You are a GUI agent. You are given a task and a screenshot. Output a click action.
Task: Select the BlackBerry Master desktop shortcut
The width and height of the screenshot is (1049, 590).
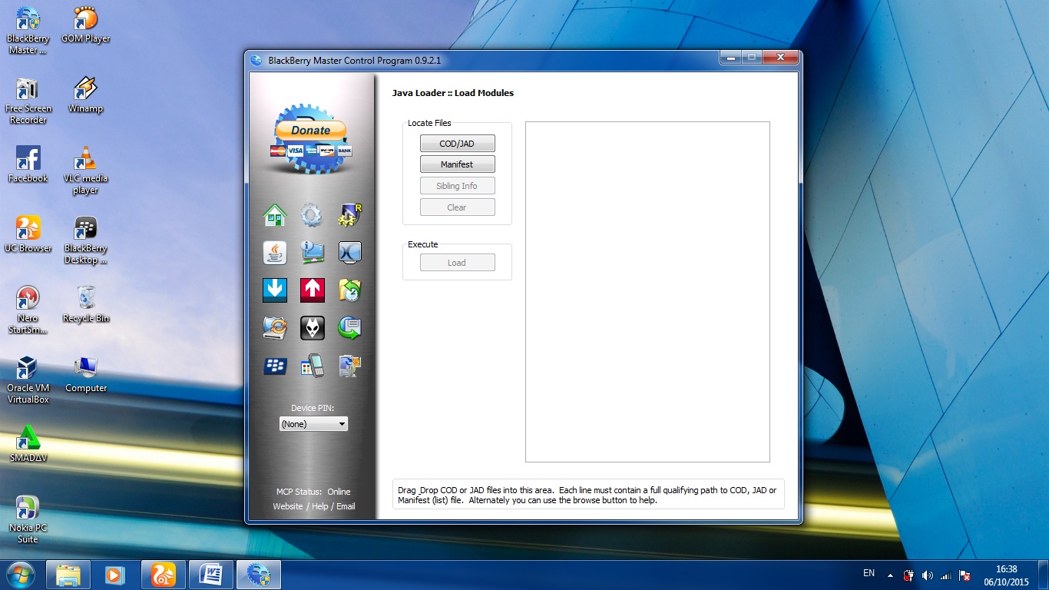(28, 31)
